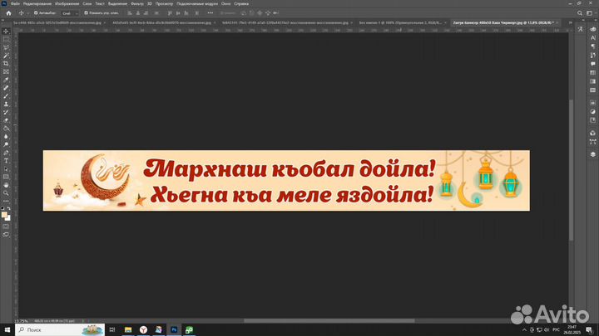This screenshot has height=336, width=599.
Task: Open the workspace switcher dropdown
Action: (590, 13)
